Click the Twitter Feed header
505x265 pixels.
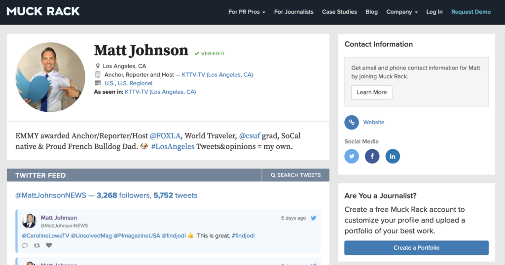(x=40, y=175)
